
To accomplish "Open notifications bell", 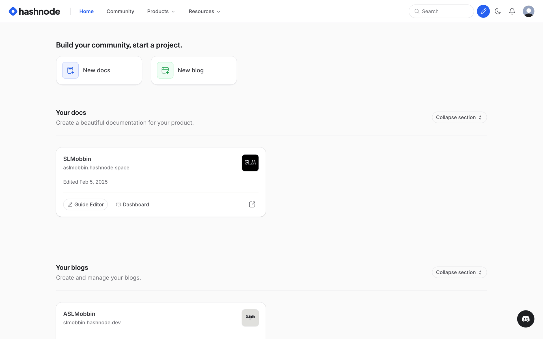I will [x=512, y=11].
